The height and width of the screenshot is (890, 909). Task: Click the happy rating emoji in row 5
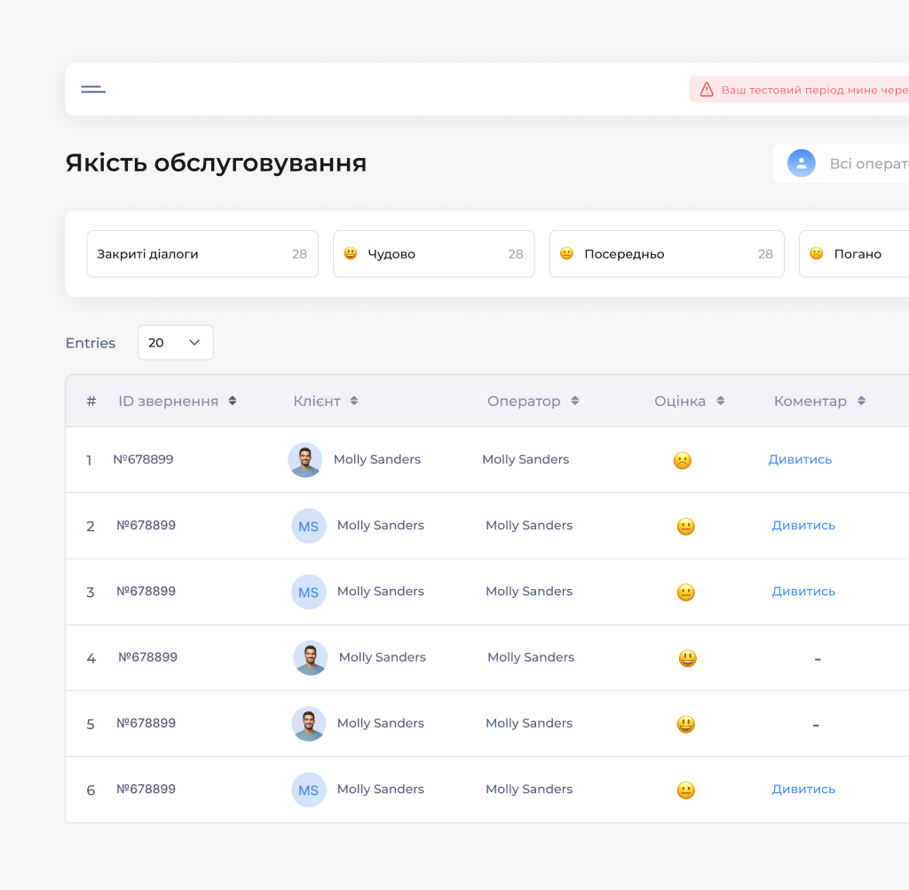coord(686,724)
